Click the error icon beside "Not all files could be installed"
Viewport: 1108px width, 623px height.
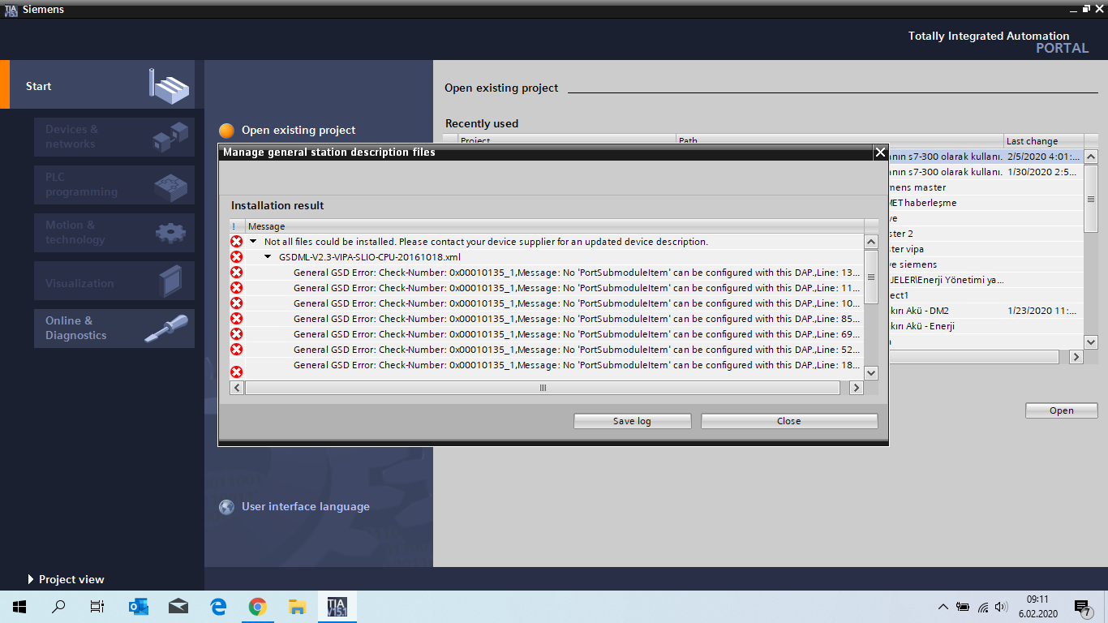[236, 242]
